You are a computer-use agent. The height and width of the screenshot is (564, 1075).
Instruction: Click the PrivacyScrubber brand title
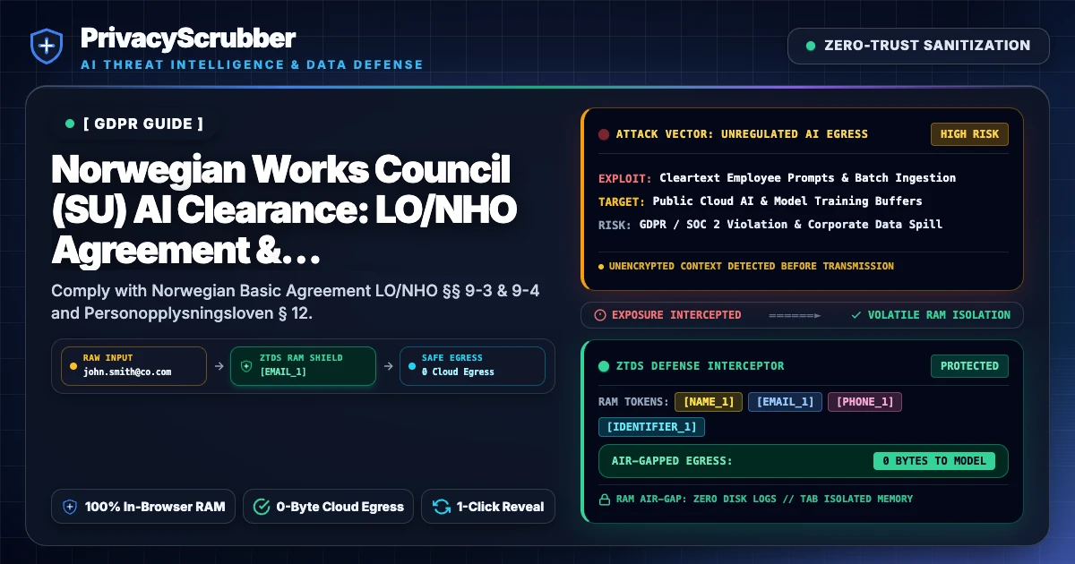[x=187, y=38]
